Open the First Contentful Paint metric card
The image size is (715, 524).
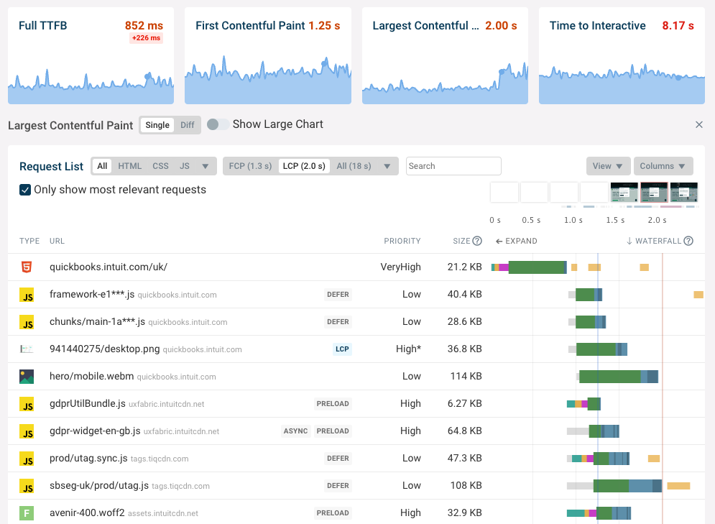point(268,55)
